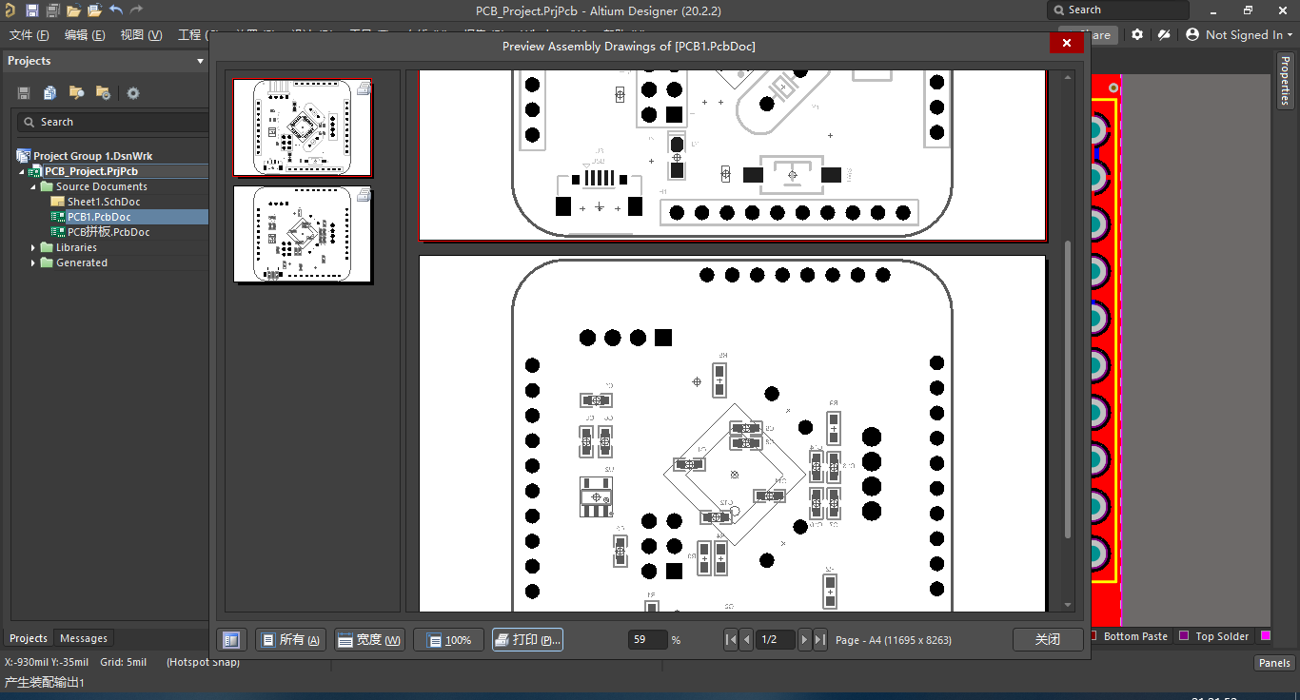Click the Bottom Paste layer label

(x=1135, y=636)
